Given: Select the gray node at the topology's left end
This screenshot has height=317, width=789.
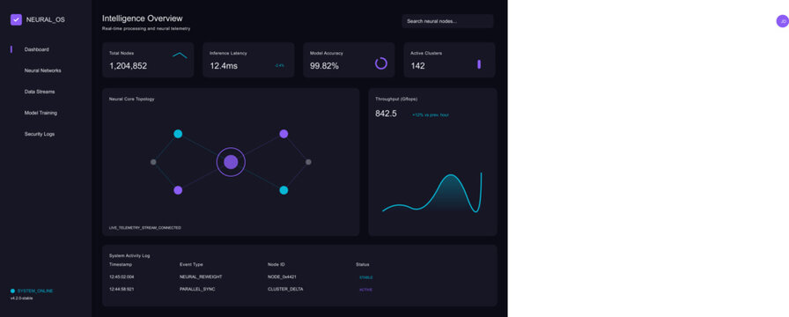Looking at the screenshot, I should coord(153,162).
